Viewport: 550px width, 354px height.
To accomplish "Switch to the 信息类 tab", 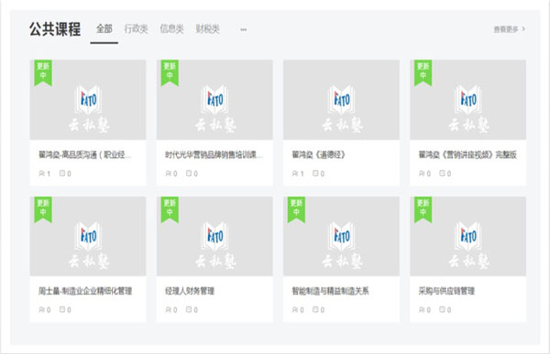I will pos(172,28).
